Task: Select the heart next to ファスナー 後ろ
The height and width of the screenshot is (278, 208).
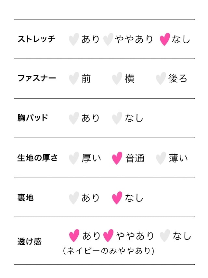Action: [161, 78]
